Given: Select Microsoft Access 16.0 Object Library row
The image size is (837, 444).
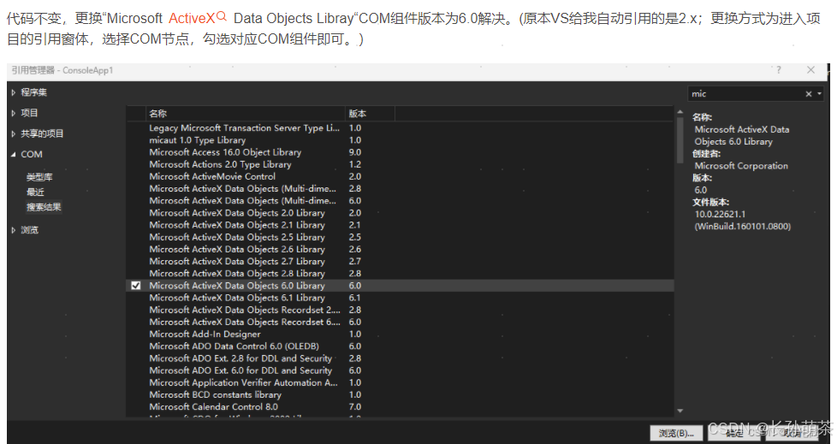Looking at the screenshot, I should point(400,152).
